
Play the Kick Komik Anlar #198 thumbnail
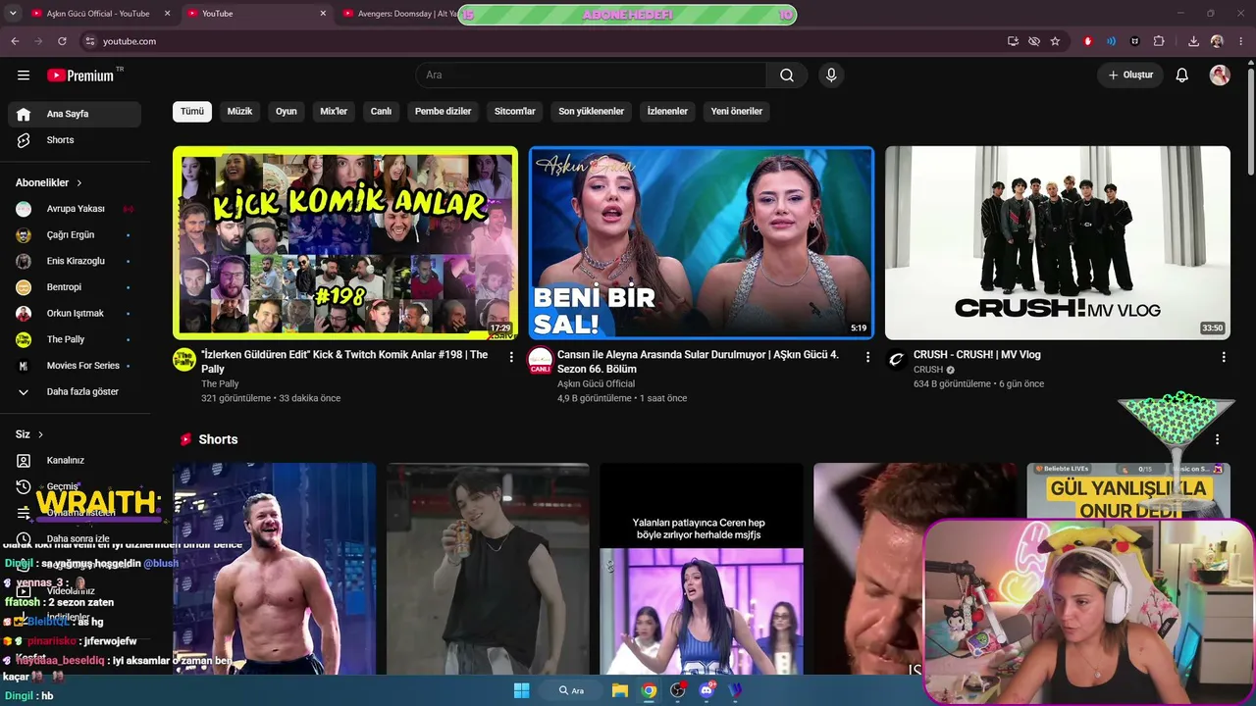345,243
